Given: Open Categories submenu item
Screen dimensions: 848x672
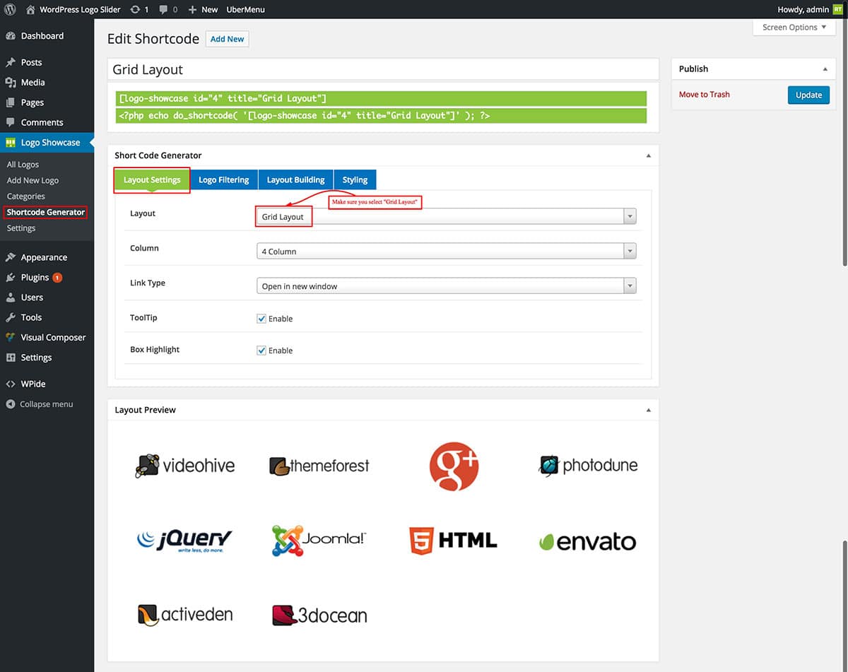Looking at the screenshot, I should (26, 196).
